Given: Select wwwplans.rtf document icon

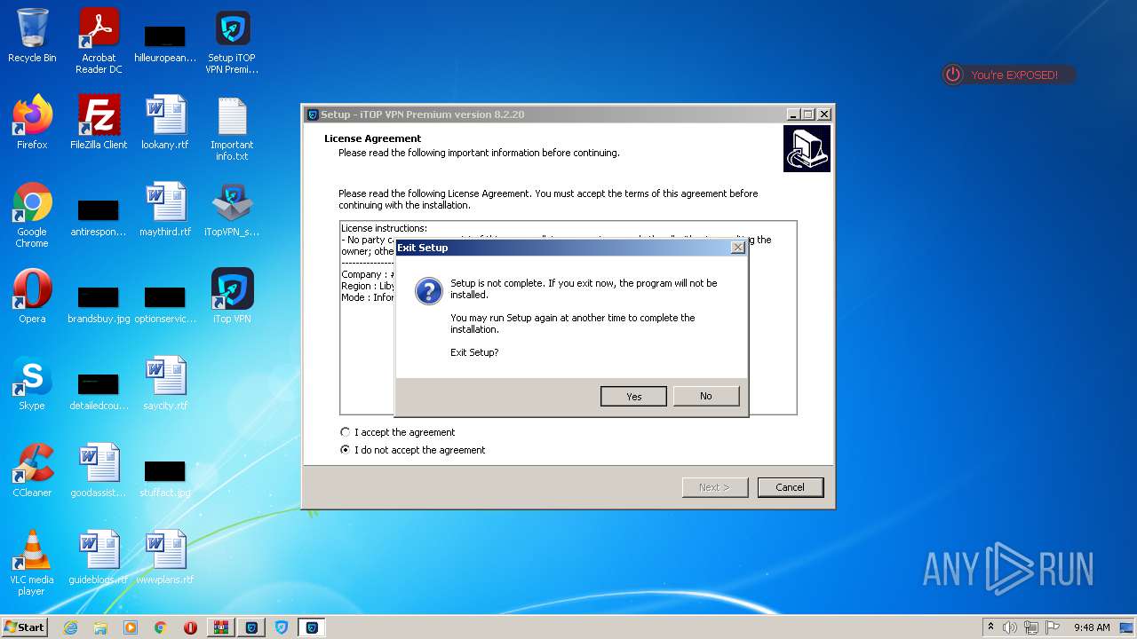Looking at the screenshot, I should (165, 557).
